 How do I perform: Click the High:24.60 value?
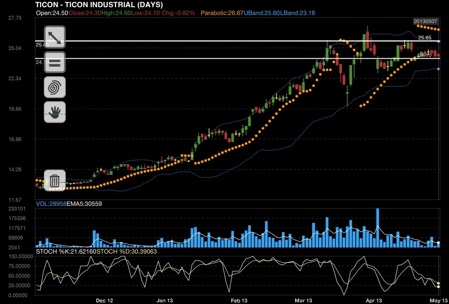(x=116, y=13)
